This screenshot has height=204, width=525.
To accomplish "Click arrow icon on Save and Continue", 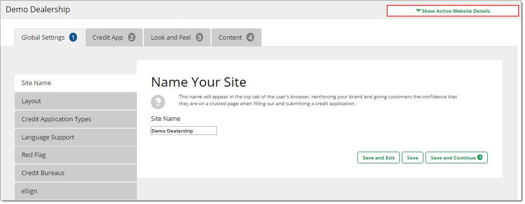I will [x=480, y=158].
